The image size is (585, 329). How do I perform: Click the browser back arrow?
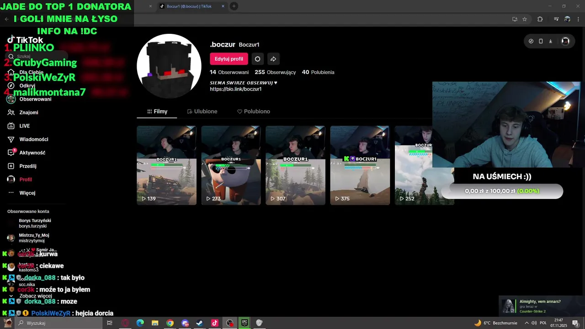(x=6, y=19)
